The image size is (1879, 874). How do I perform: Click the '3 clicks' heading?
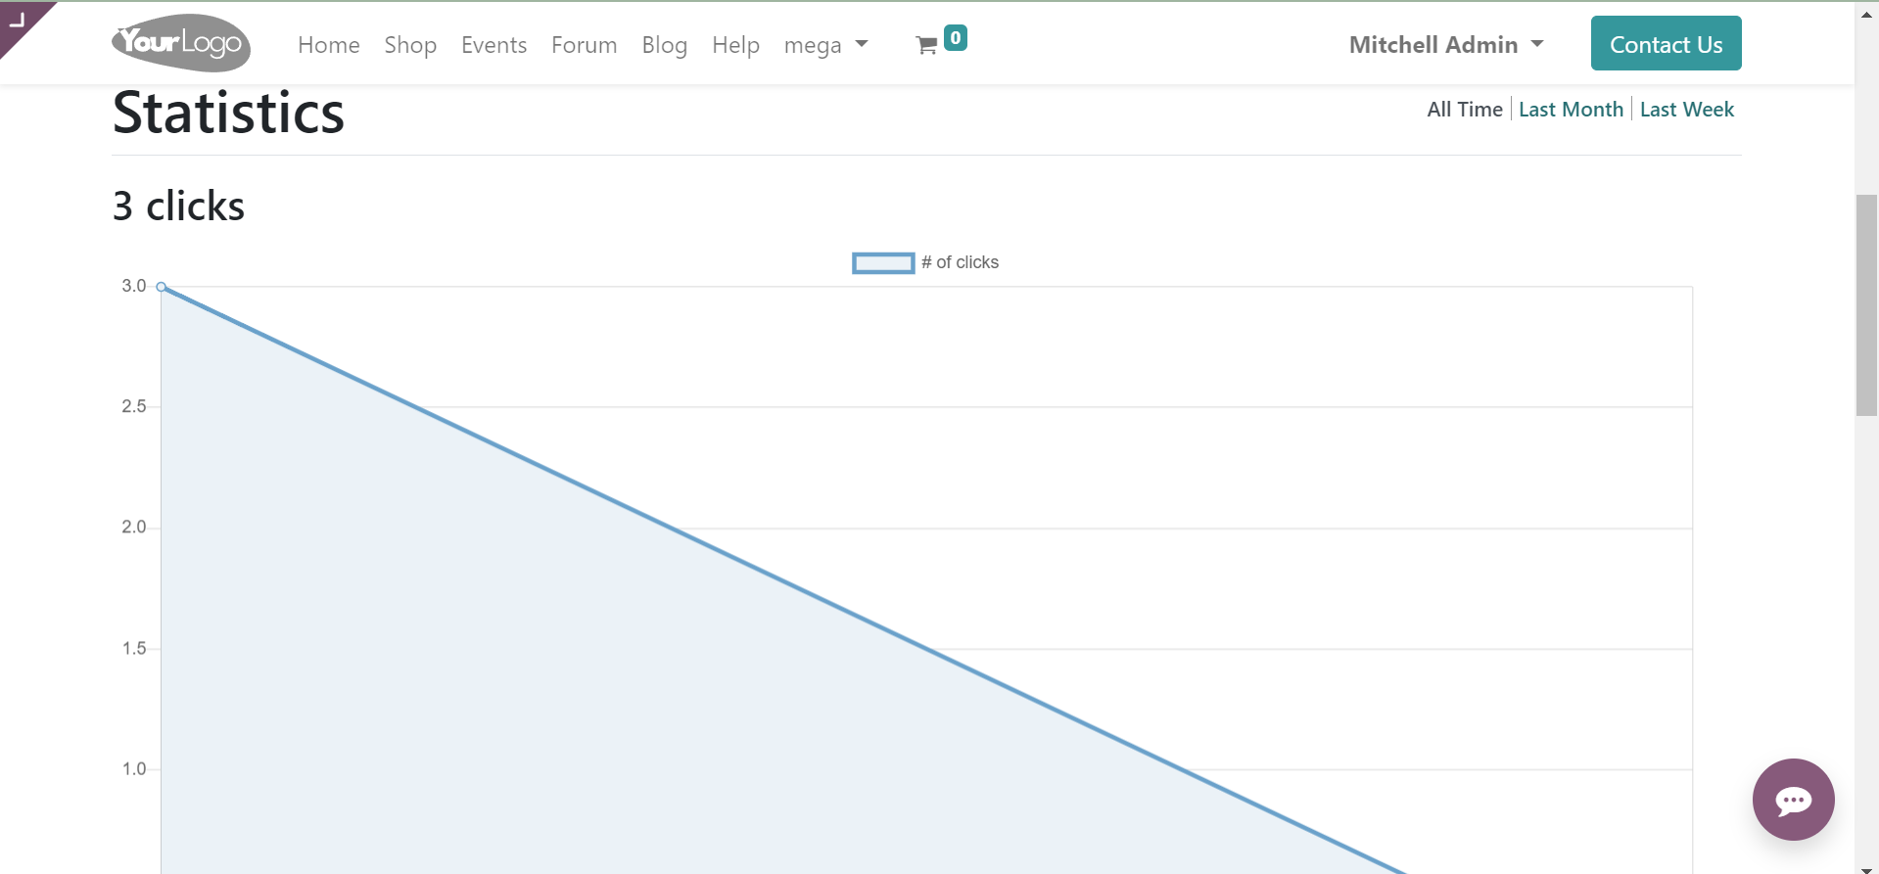[x=178, y=207]
